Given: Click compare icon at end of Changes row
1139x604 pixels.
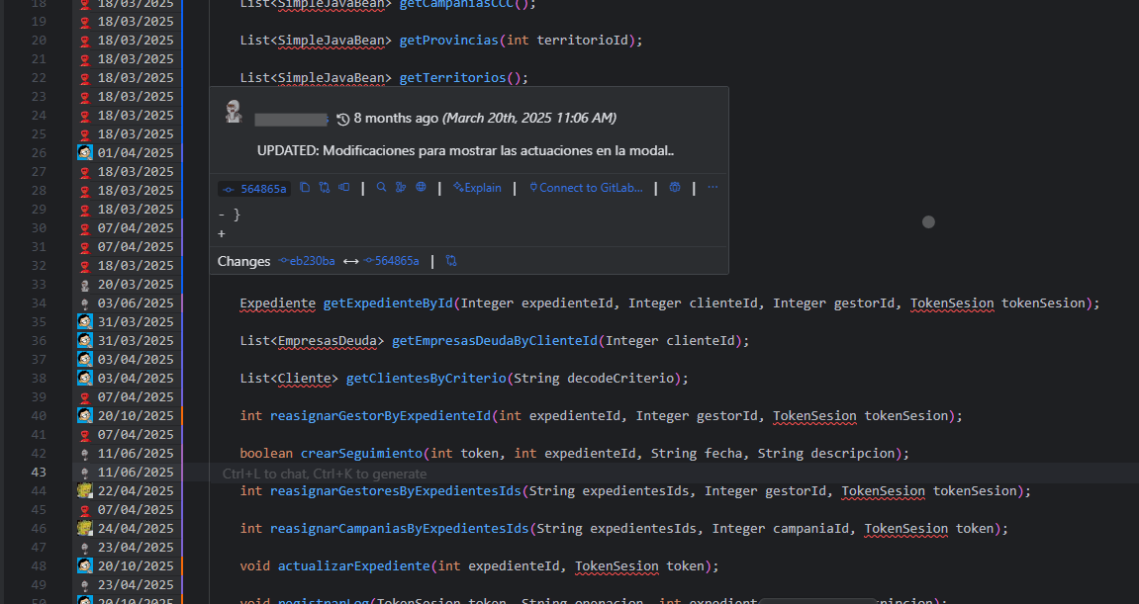Looking at the screenshot, I should click(452, 261).
